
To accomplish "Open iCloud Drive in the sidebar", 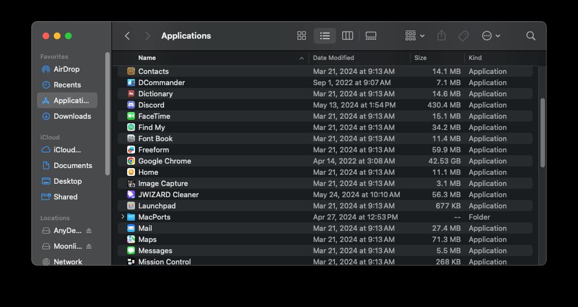I will click(67, 150).
